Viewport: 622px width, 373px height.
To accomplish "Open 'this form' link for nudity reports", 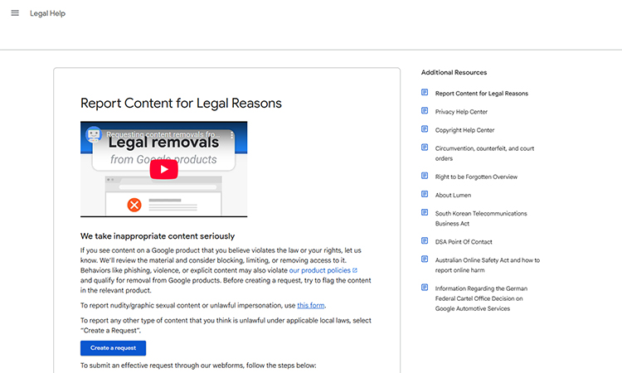I will [x=311, y=305].
